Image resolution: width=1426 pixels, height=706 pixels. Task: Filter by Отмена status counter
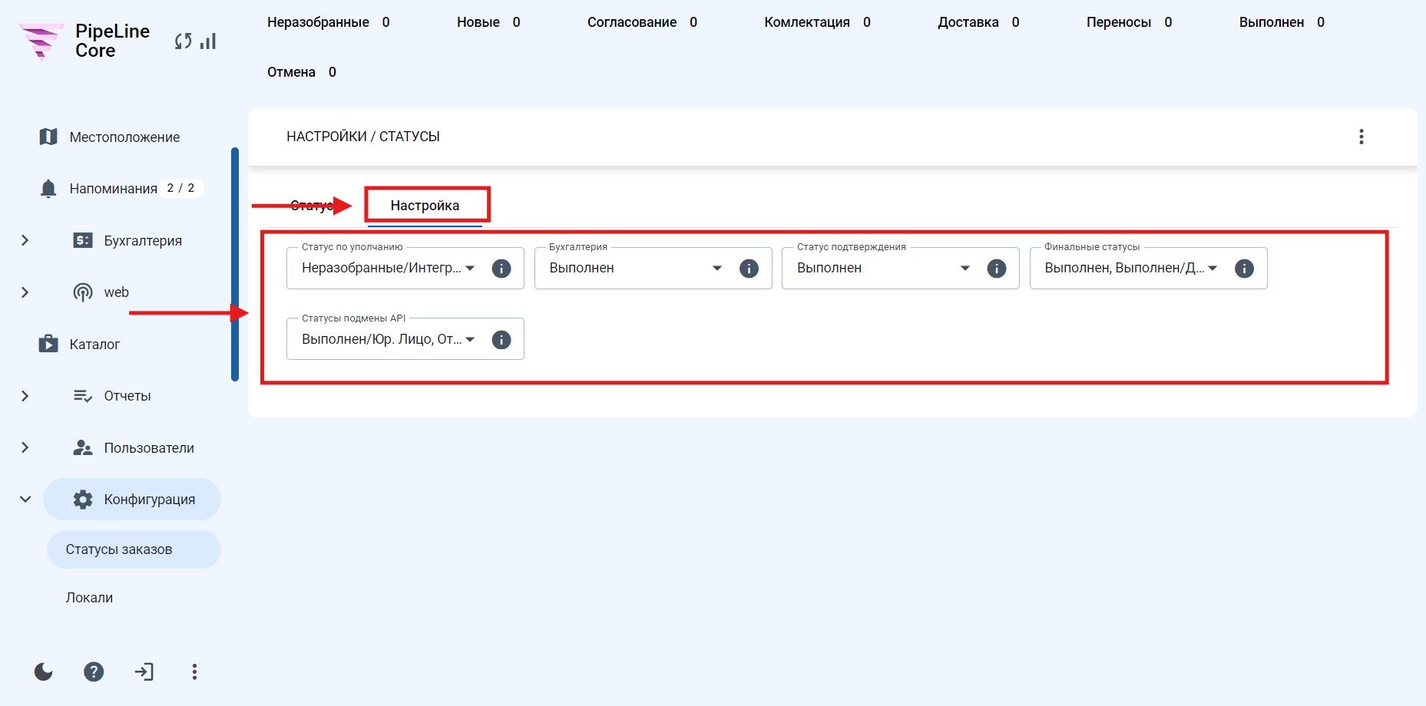pos(302,72)
